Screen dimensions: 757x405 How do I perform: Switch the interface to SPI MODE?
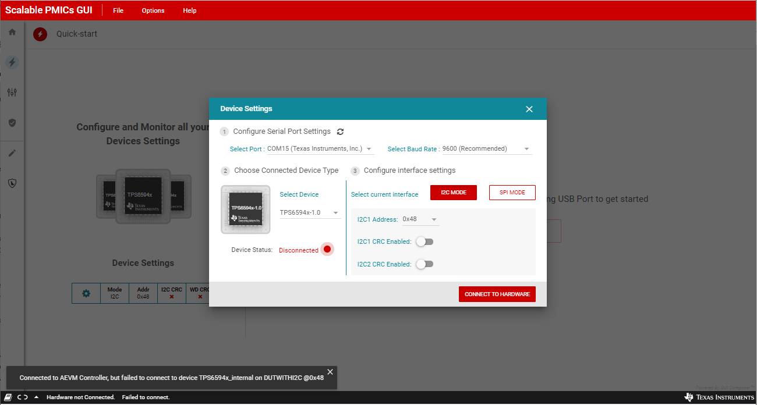point(512,193)
